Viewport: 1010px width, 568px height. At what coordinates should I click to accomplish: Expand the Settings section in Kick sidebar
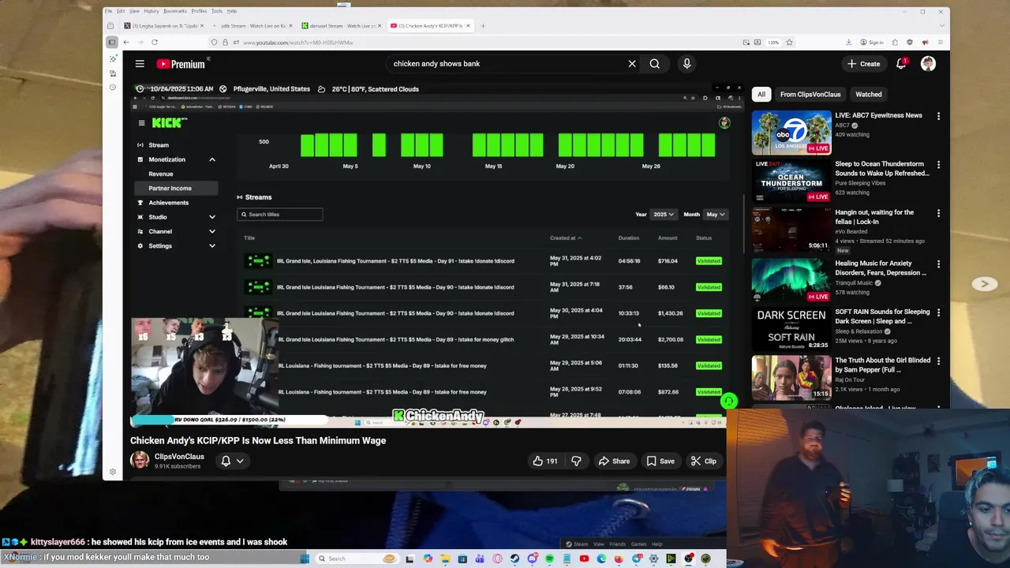tap(211, 245)
